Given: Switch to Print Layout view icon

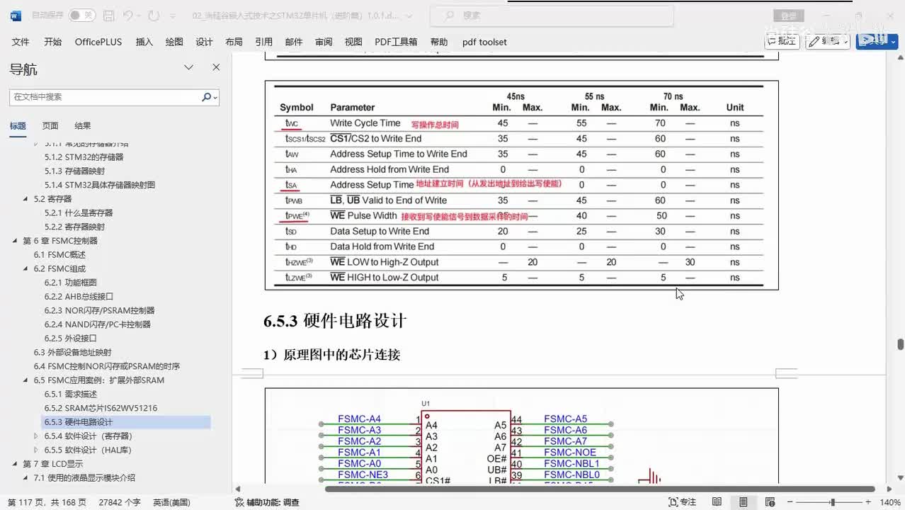Looking at the screenshot, I should [x=743, y=502].
